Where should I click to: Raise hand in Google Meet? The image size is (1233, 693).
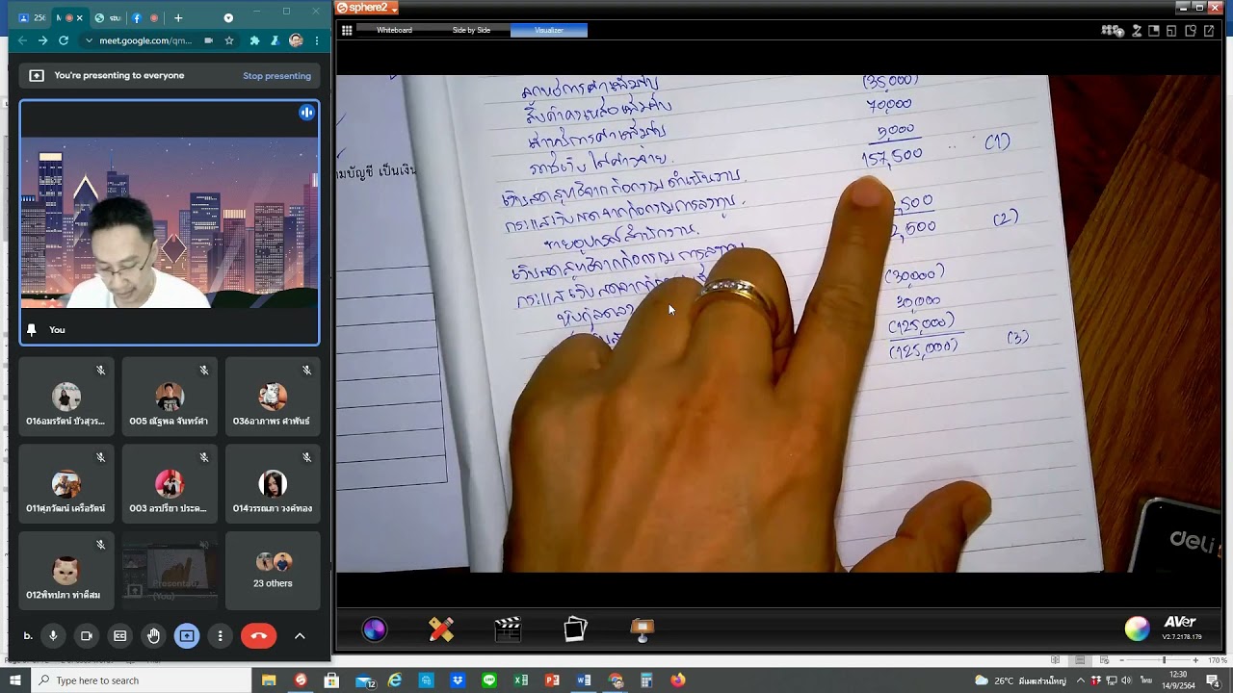pos(153,635)
